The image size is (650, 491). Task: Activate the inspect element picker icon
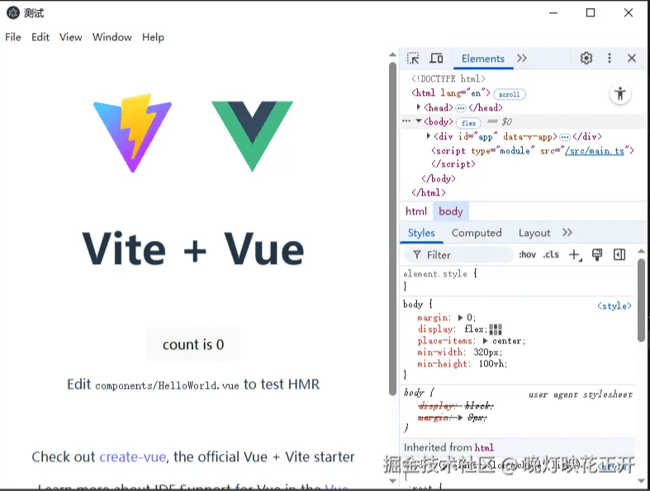[x=413, y=58]
